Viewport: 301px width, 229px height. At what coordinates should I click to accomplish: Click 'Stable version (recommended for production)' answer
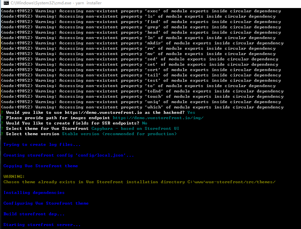pos(119,134)
